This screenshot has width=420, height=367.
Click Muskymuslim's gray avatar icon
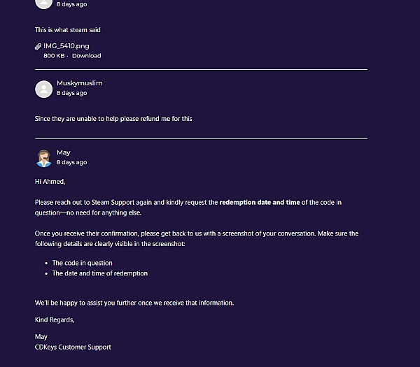[44, 89]
